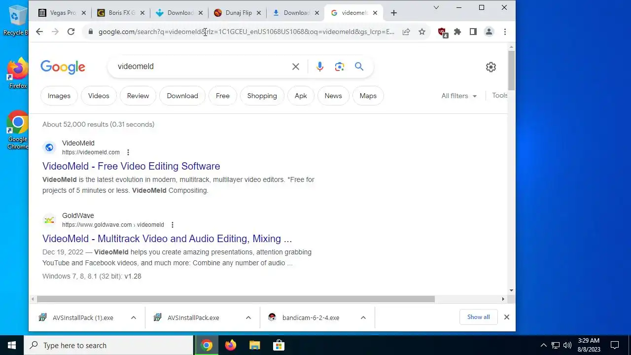Show hidden system tray icons
This screenshot has width=631, height=355.
coord(544,345)
